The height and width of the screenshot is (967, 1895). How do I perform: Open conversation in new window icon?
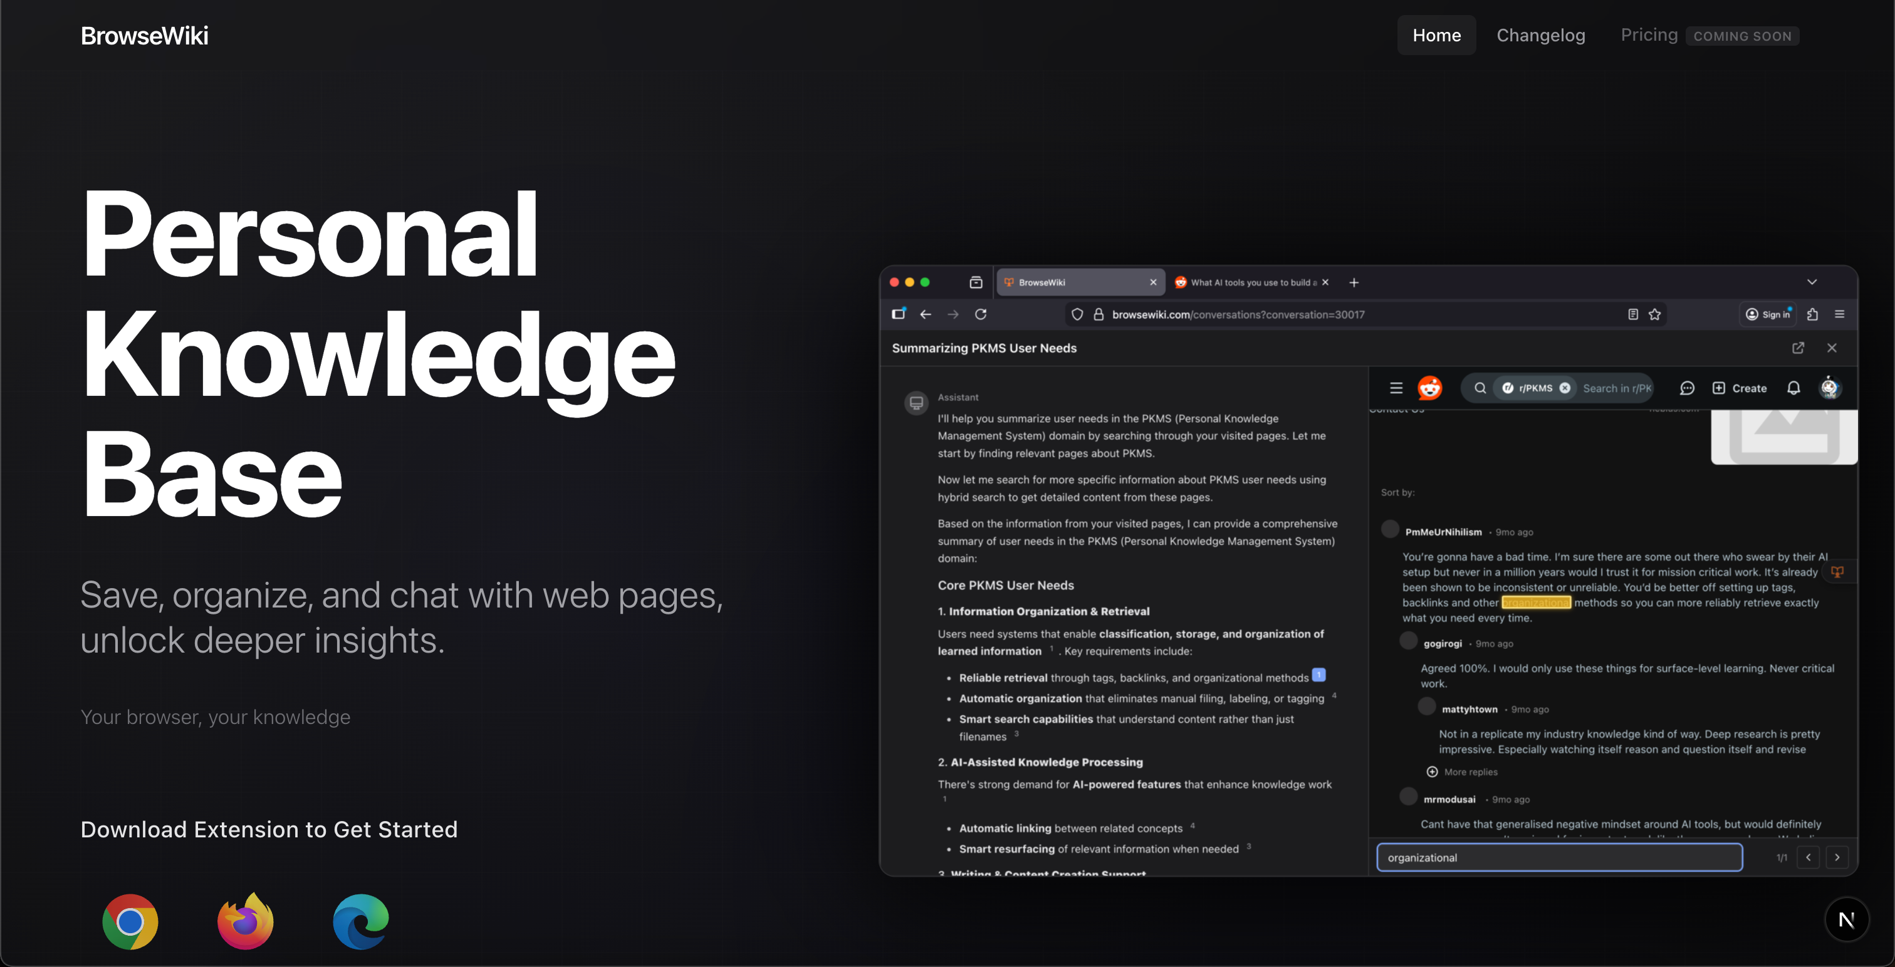click(1798, 348)
